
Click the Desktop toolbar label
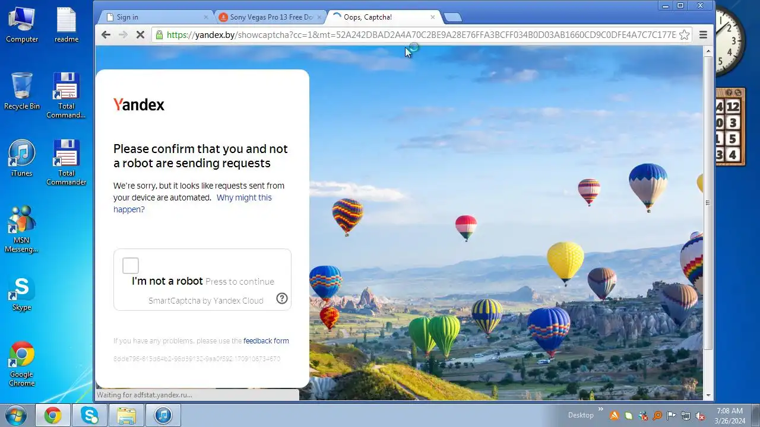581,415
